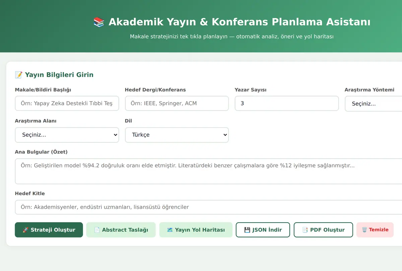The image size is (402, 271).
Task: Clear the form with Temizle
Action: (375, 230)
